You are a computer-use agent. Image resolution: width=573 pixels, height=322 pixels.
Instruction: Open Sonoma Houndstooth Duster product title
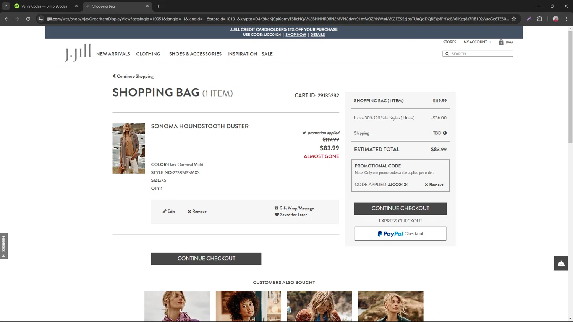pos(200,126)
